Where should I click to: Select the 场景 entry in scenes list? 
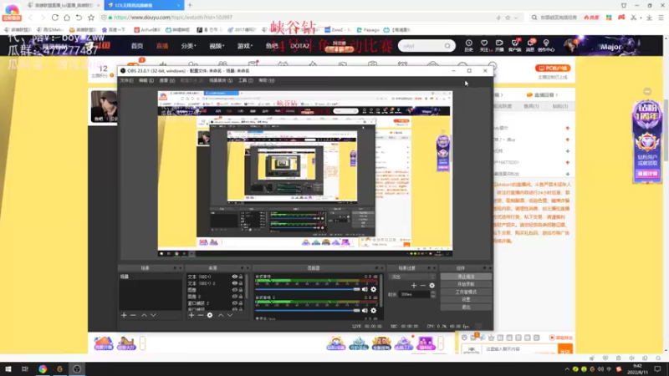coord(151,277)
